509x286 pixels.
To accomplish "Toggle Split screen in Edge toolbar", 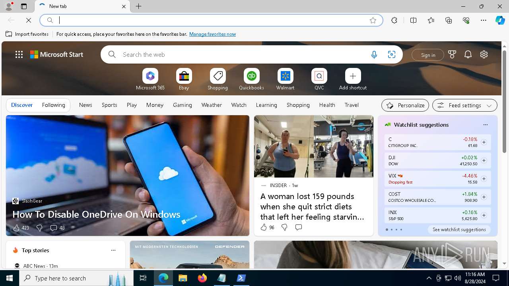I will click(x=413, y=20).
